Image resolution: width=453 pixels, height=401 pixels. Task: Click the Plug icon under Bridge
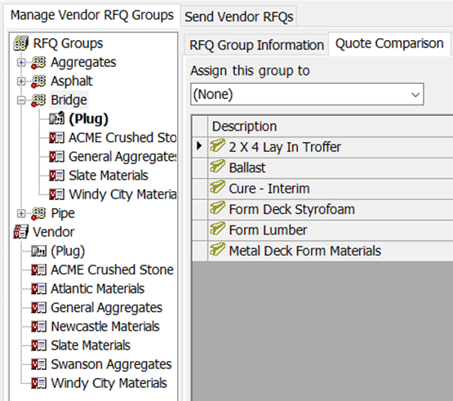click(56, 118)
